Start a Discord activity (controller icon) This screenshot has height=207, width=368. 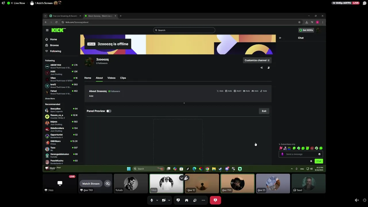pyautogui.click(x=187, y=200)
